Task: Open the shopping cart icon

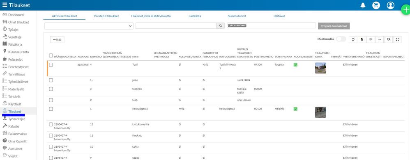Action: coord(376,5)
